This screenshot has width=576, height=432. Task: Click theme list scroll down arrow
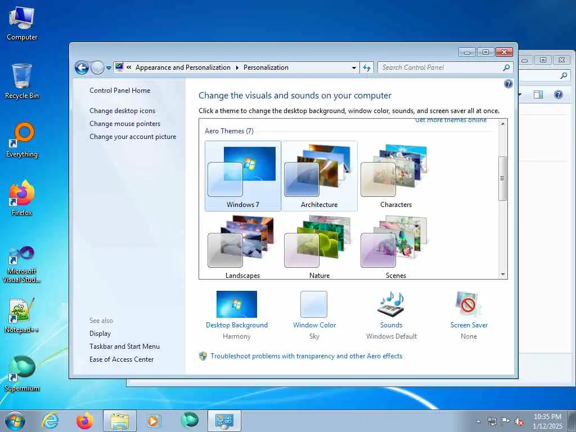pyautogui.click(x=503, y=274)
